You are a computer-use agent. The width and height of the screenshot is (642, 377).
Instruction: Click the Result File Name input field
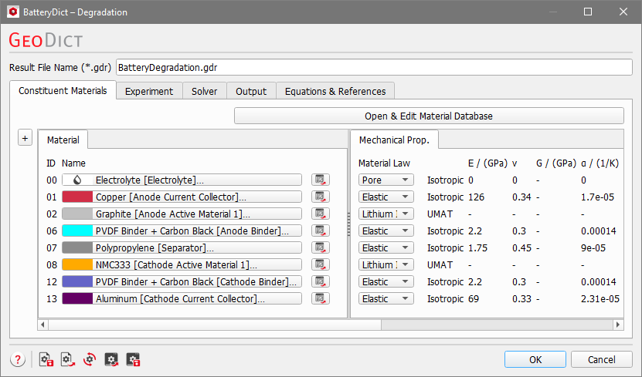(374, 67)
